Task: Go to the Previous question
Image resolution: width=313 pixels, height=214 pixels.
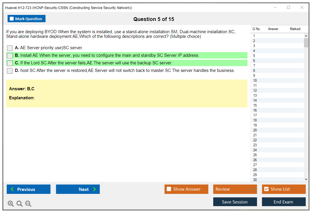Action: pos(29,189)
